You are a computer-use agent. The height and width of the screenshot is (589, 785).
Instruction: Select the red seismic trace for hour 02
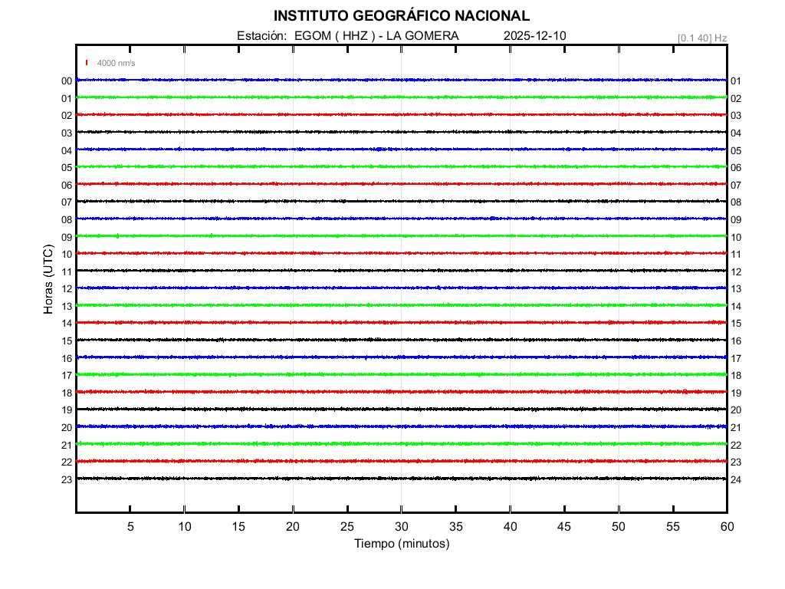click(x=401, y=114)
